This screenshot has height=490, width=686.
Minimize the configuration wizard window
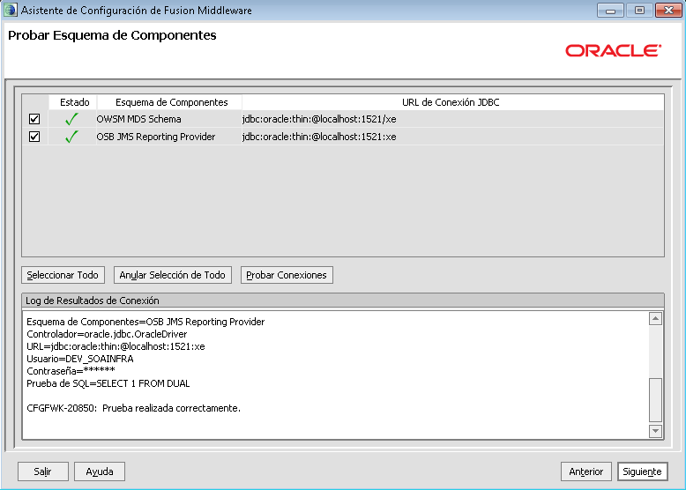click(611, 10)
